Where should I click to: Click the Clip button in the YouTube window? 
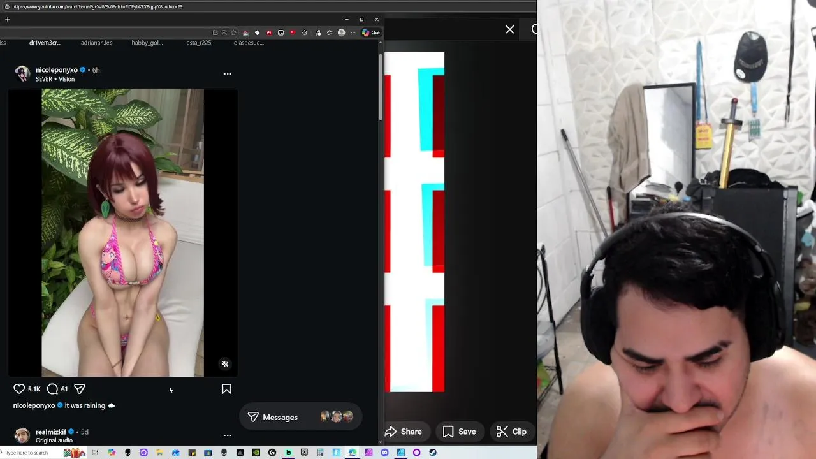click(512, 432)
